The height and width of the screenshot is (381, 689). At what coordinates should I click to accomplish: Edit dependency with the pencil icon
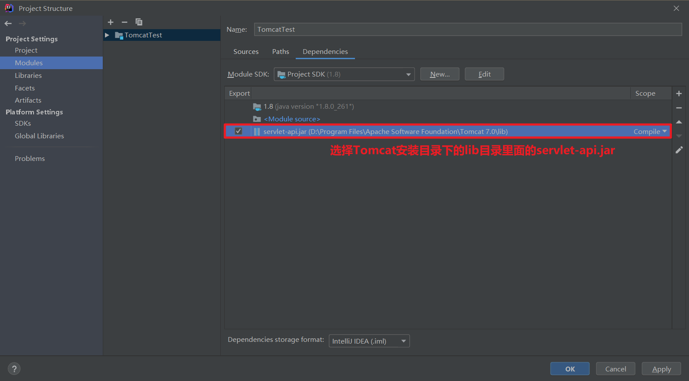tap(679, 150)
